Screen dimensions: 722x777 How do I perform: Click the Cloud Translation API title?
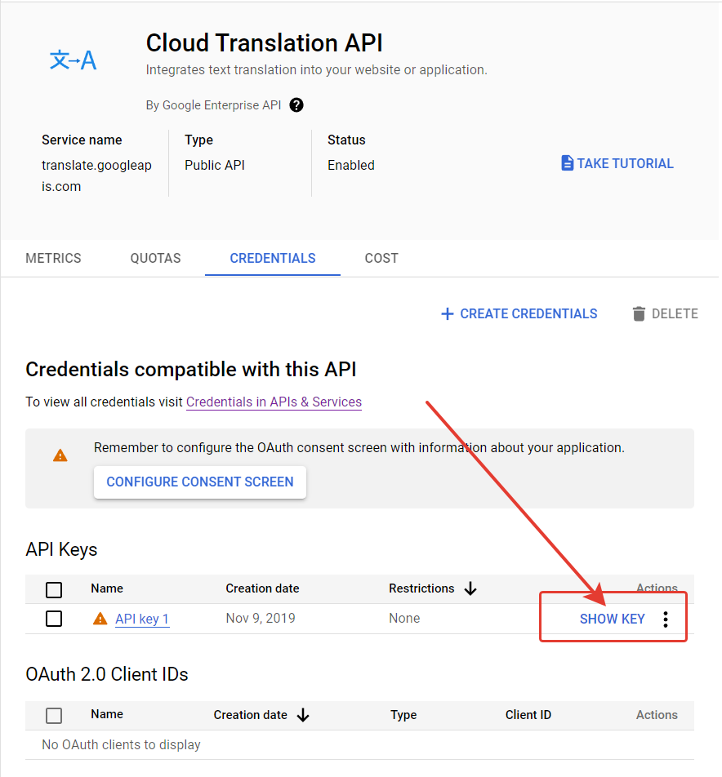265,42
